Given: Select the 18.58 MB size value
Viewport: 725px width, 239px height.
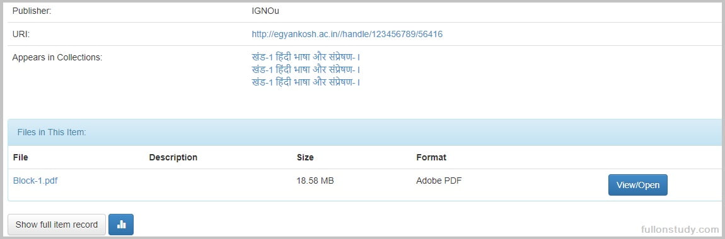Looking at the screenshot, I should [315, 181].
